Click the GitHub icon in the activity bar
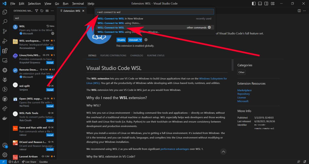The image size is (309, 164). (5, 99)
